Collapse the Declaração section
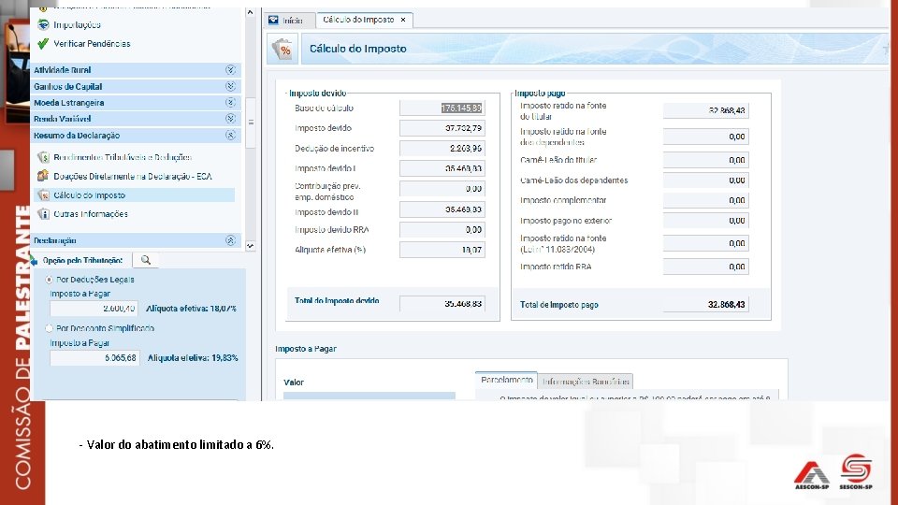Screen dimensions: 898x505 pyautogui.click(x=230, y=240)
